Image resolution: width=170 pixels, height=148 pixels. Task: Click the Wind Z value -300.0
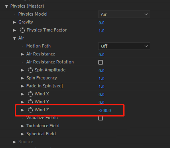[x=105, y=111]
